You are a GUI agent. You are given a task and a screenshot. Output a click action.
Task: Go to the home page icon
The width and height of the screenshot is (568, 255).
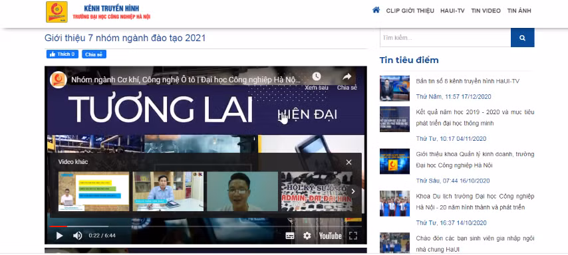point(376,10)
